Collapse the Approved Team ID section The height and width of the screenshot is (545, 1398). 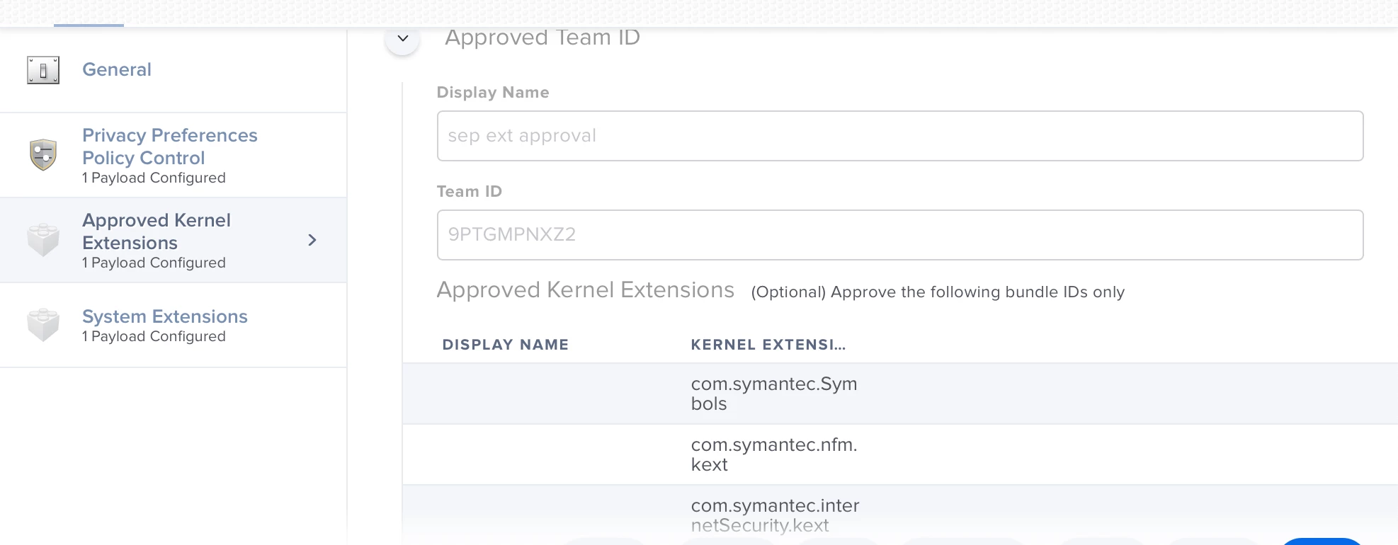(x=402, y=38)
